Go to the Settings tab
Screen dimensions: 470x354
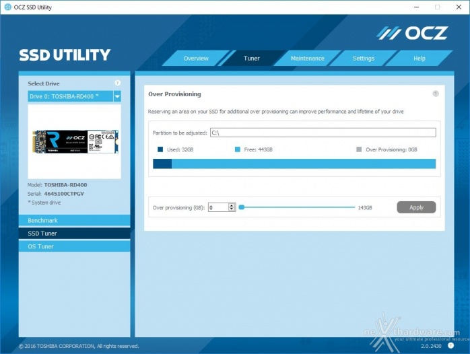click(x=364, y=58)
